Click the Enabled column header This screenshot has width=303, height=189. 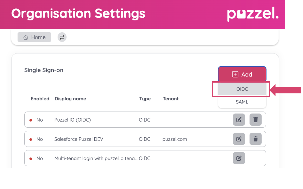(40, 99)
